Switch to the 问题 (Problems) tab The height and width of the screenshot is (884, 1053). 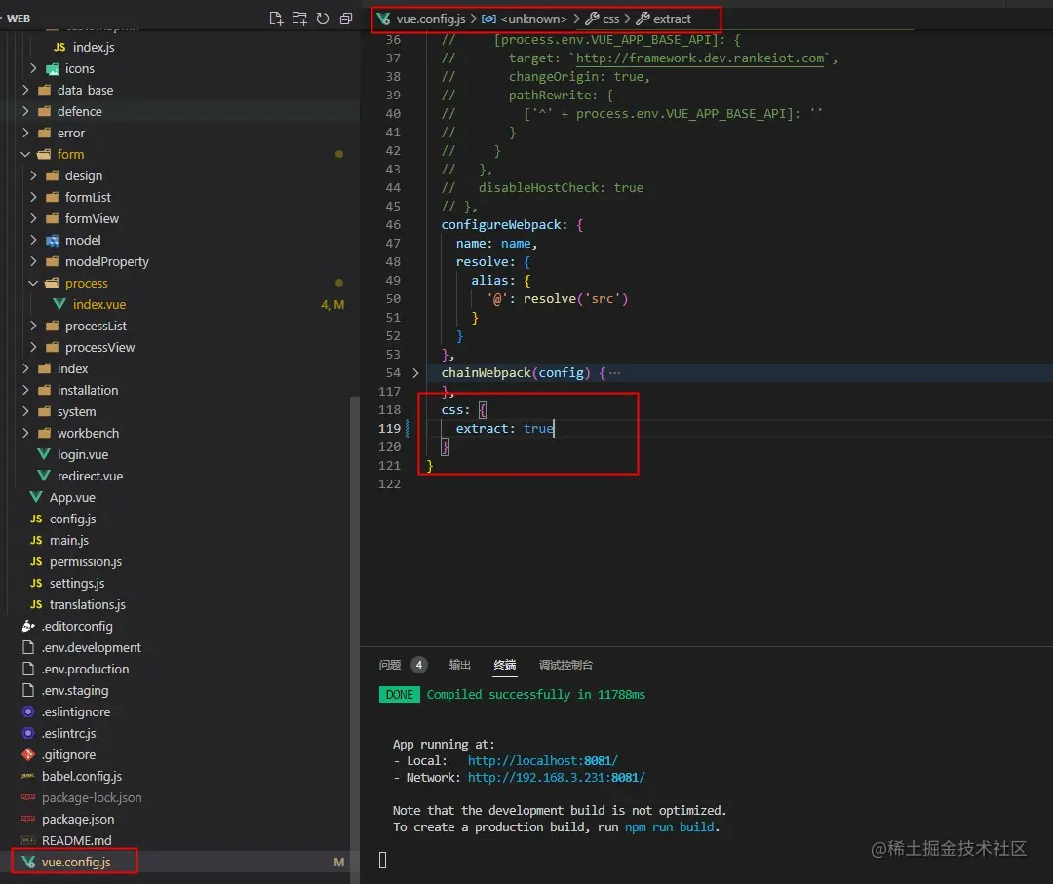[389, 665]
